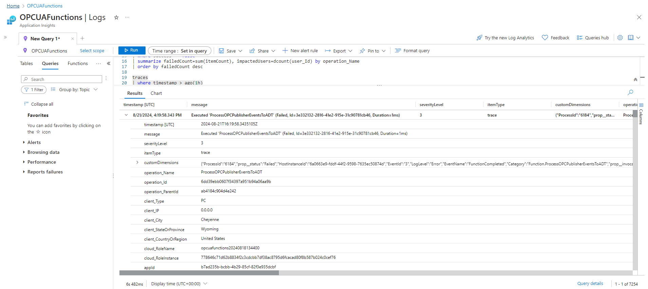Open the ellipsis menu beside the page title
Viewport: 648px width, 289px height.
point(127,17)
